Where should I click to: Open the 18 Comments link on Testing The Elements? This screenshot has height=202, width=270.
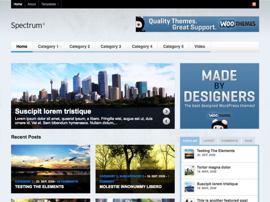click(67, 181)
